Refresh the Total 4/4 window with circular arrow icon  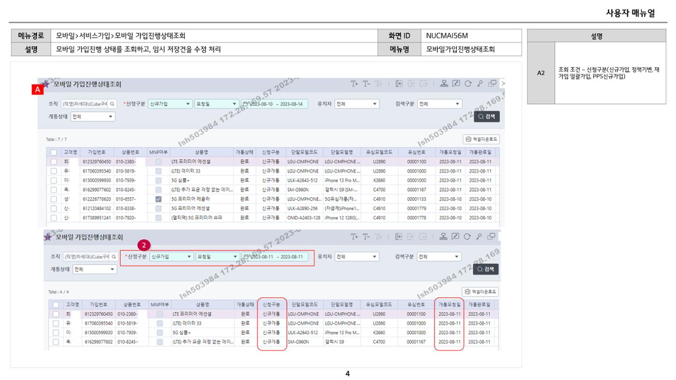pyautogui.click(x=468, y=237)
